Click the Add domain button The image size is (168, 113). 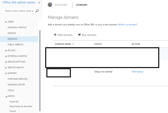63,35
